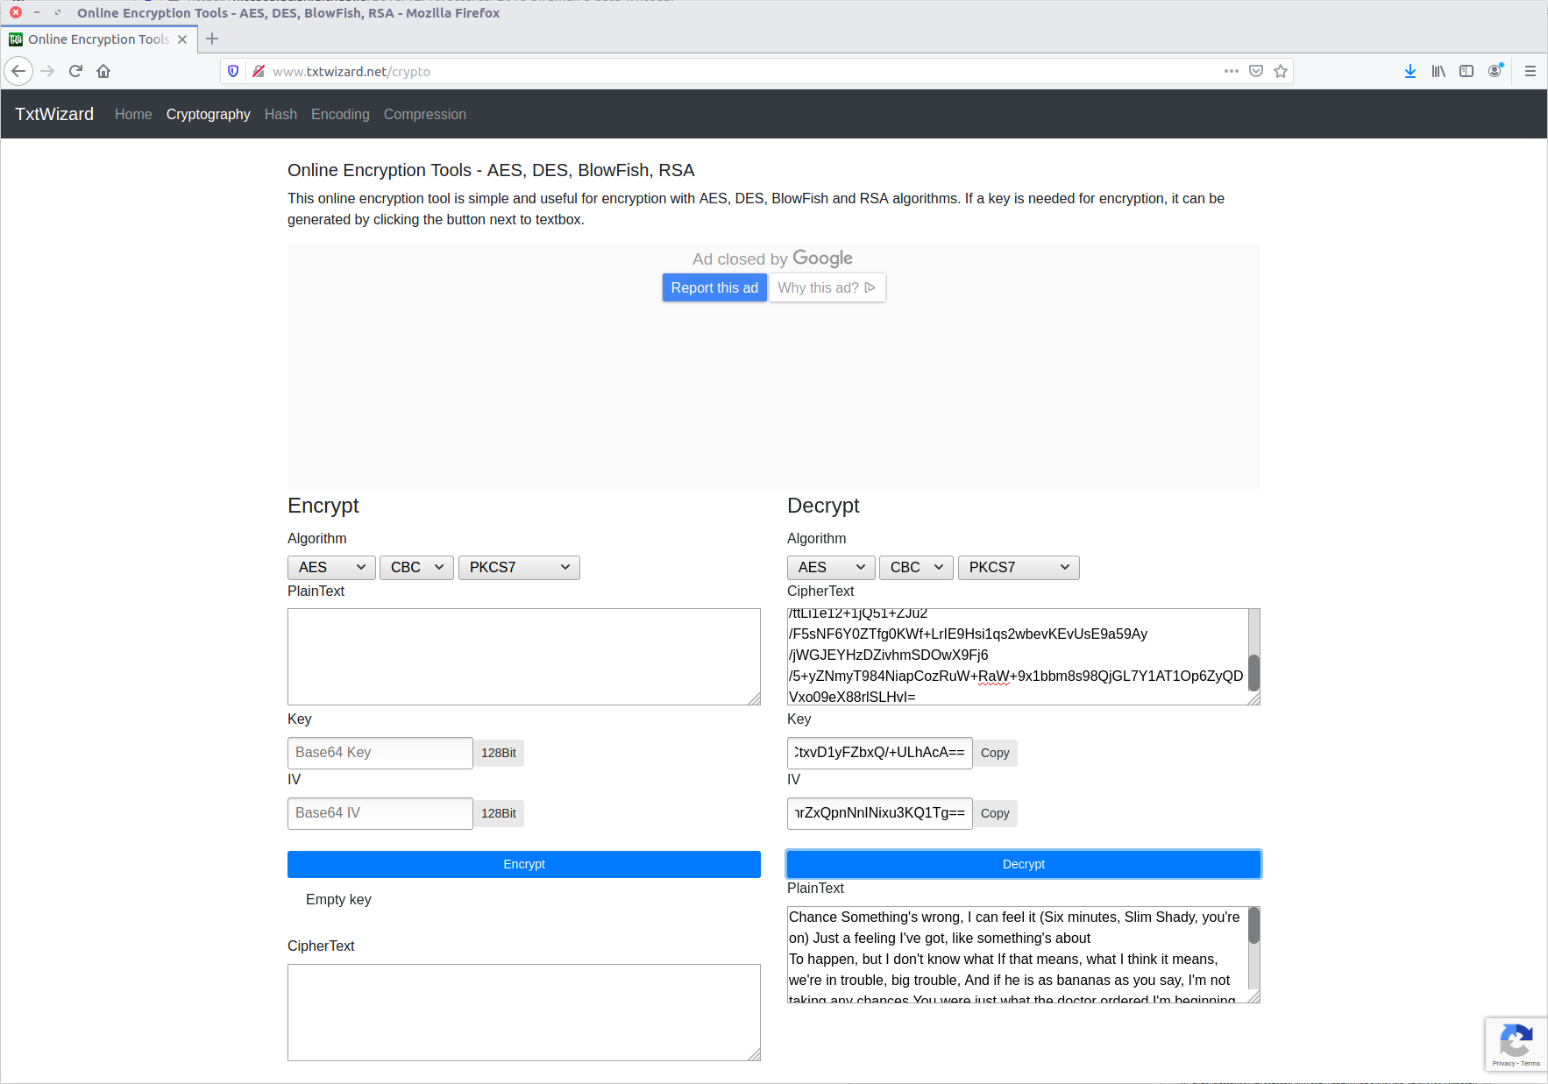Click the tracking protection shield icon
Image resolution: width=1548 pixels, height=1084 pixels.
click(233, 71)
